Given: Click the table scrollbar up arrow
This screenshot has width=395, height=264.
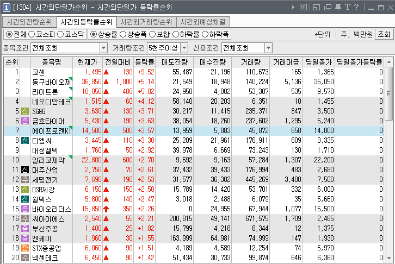Looking at the screenshot, I should coord(389,62).
